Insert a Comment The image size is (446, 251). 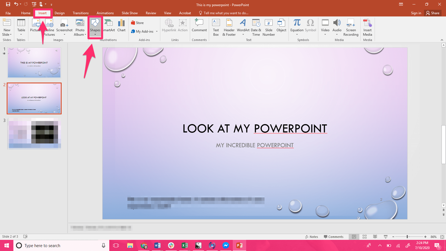pos(199,26)
